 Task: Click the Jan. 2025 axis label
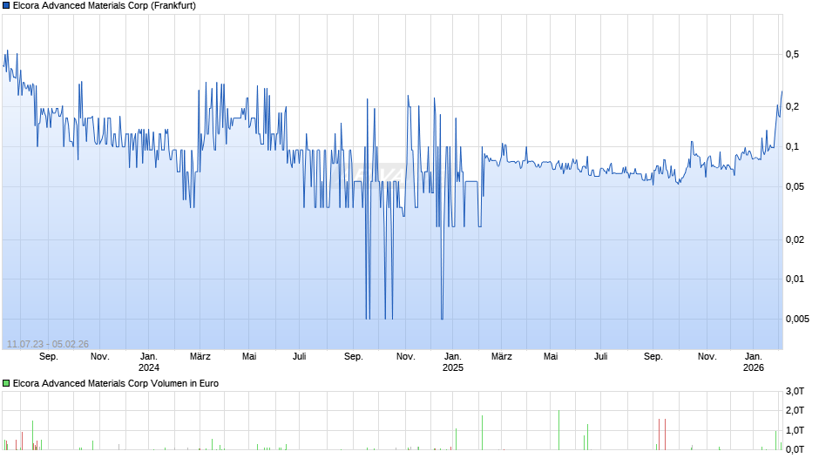(x=453, y=362)
